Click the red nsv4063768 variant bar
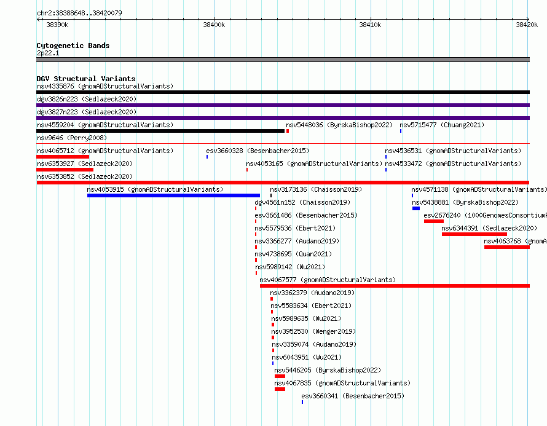The image size is (547, 426). point(507,247)
